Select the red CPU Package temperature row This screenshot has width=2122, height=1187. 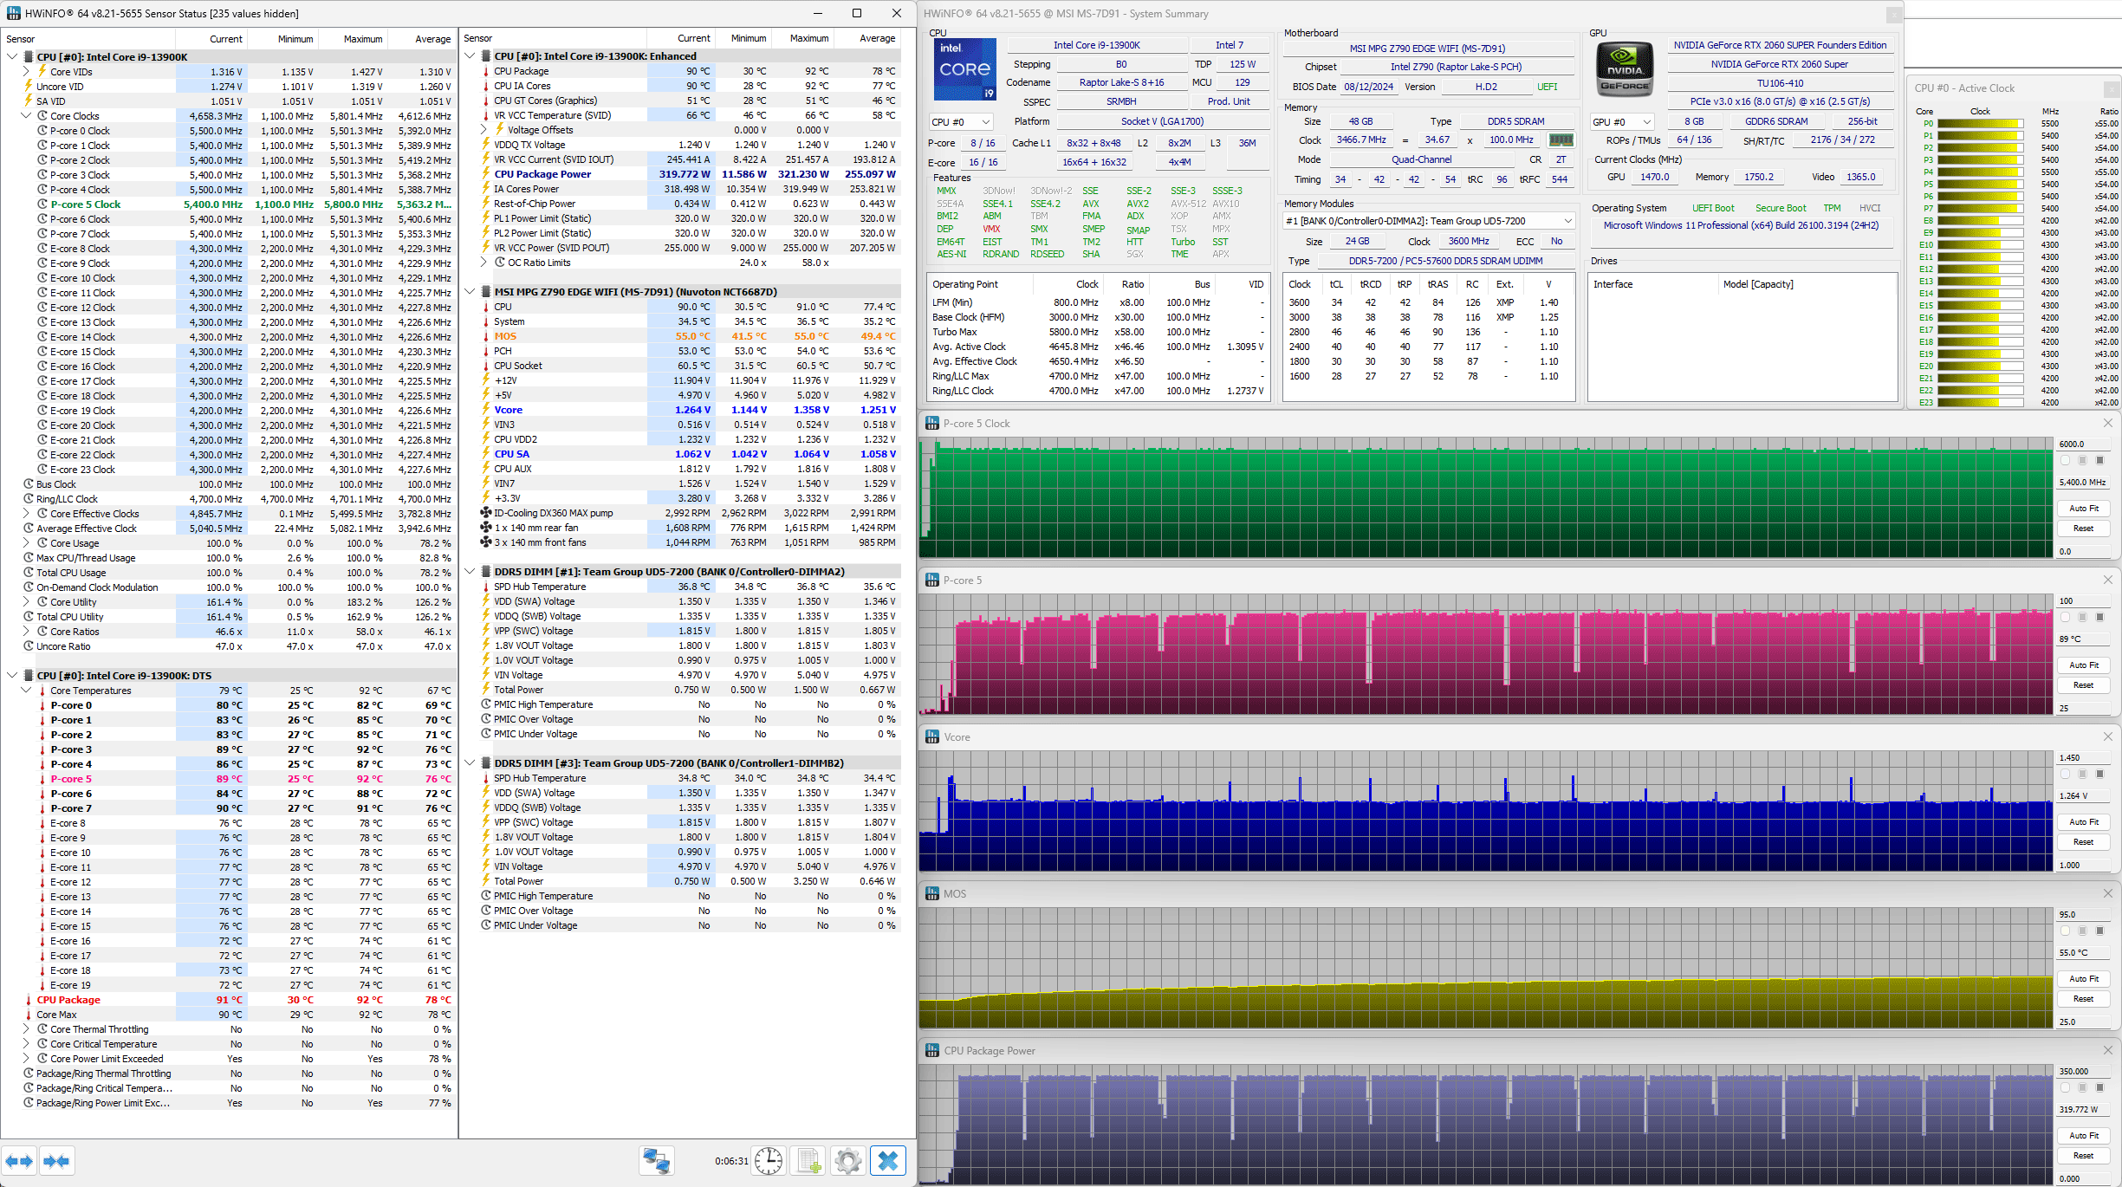click(x=230, y=1000)
